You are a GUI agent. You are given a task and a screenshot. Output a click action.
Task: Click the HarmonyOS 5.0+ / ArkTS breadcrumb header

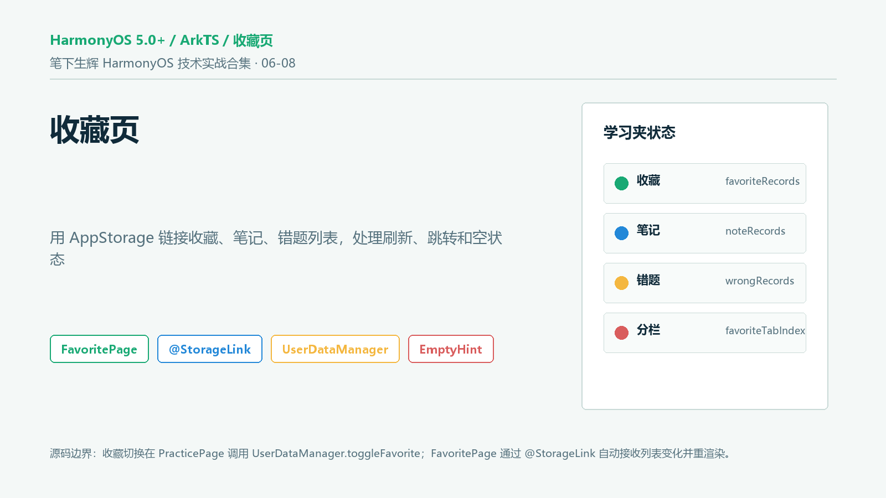[162, 40]
